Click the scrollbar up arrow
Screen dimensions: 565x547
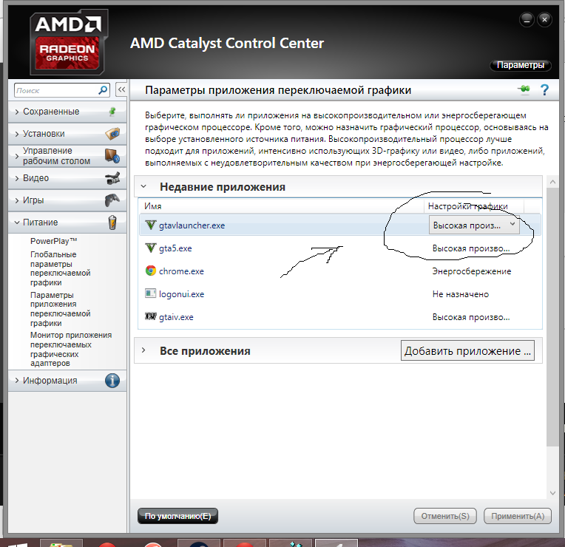pos(552,183)
